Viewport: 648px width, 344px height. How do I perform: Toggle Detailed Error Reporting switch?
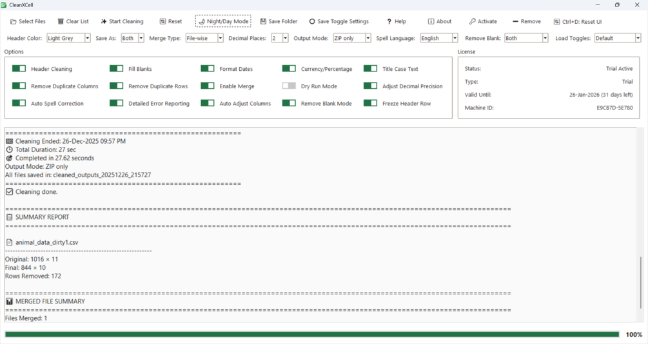[x=117, y=103]
